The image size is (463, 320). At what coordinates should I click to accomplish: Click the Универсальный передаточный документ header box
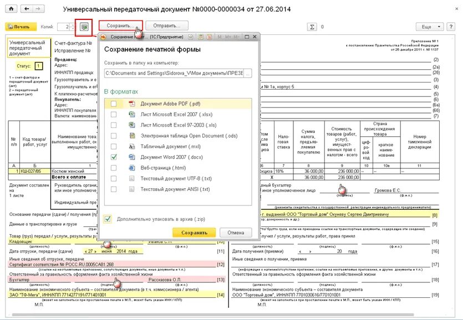(x=29, y=48)
